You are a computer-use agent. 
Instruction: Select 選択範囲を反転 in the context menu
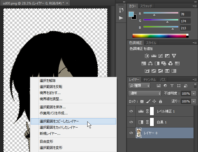[x=51, y=87]
